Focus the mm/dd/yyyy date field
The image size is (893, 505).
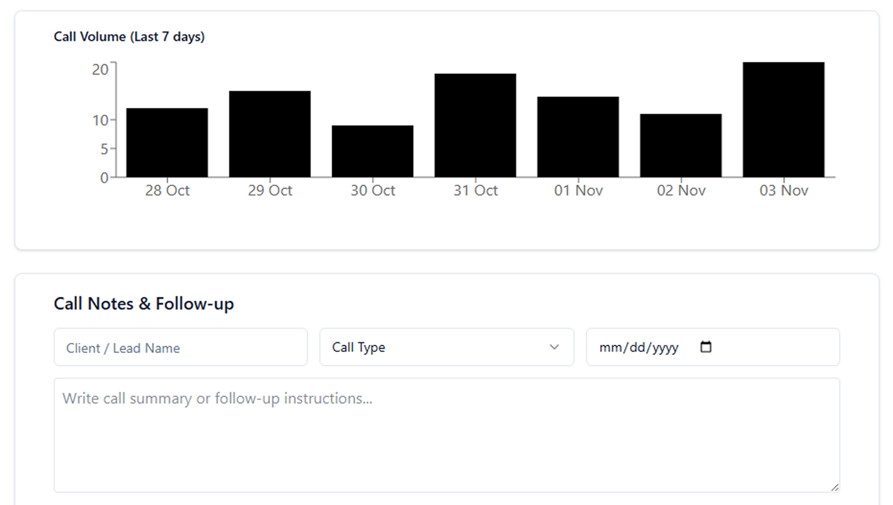tap(639, 347)
